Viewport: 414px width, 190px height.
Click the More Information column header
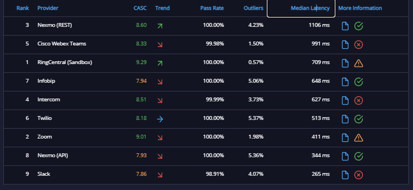coord(360,8)
